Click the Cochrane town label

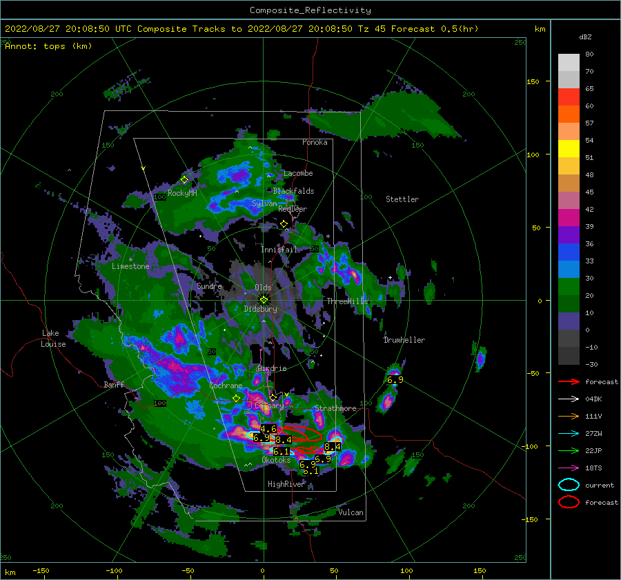(x=226, y=386)
